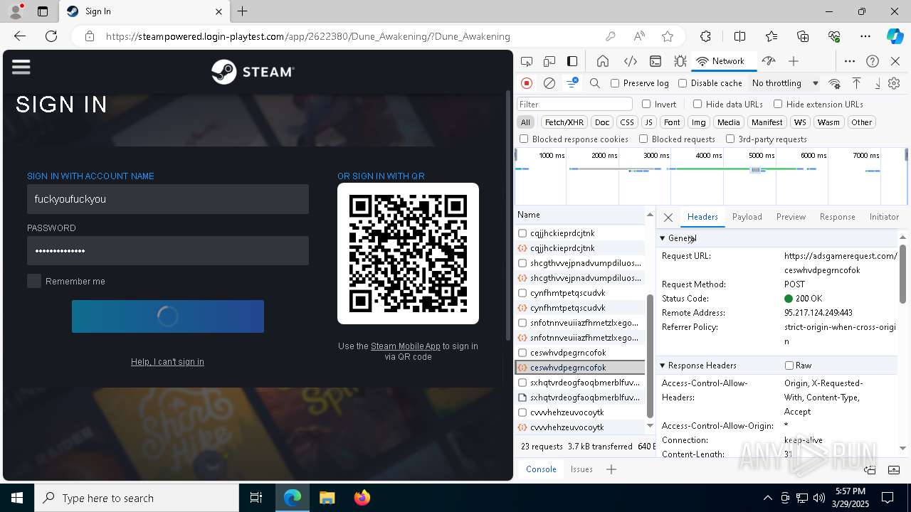The image size is (911, 512).
Task: Click the network Filter text field
Action: point(575,105)
